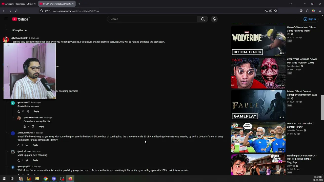The image size is (324, 182).
Task: Collapse the 115 replies thread
Action: tap(19, 30)
